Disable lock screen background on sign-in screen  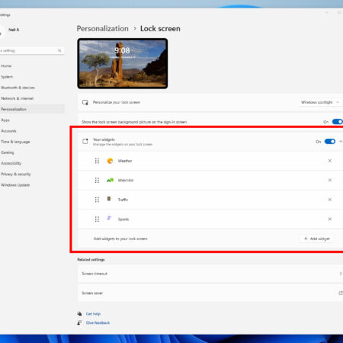point(338,122)
